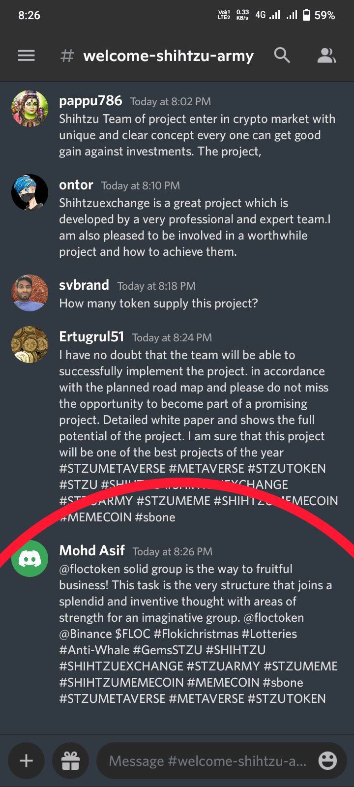
Task: Tap username pappu786
Action: pos(90,101)
